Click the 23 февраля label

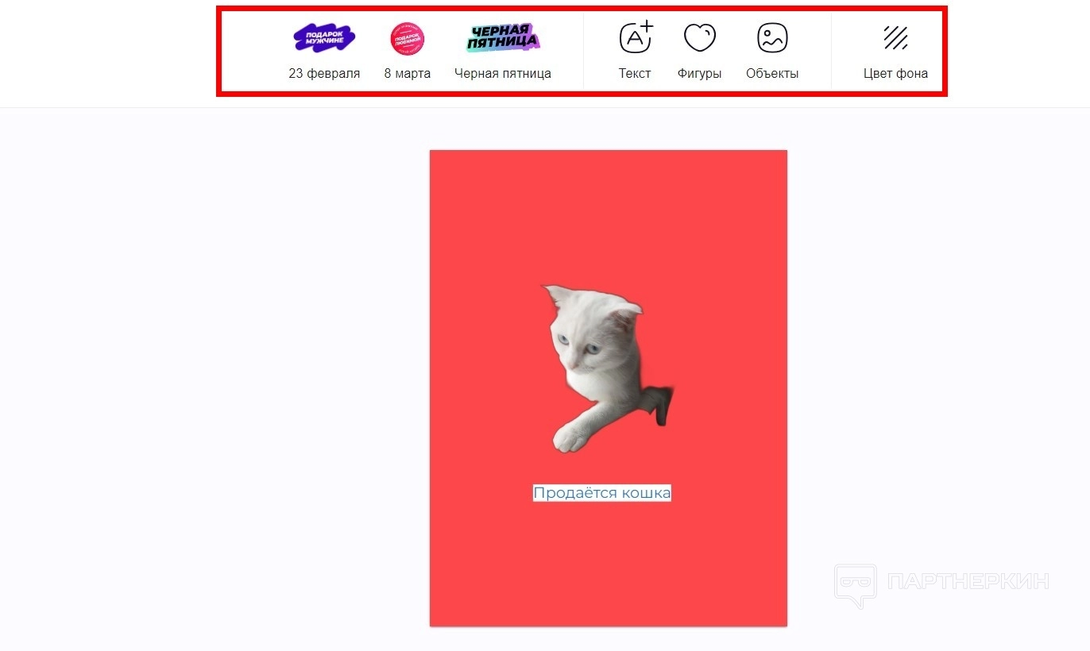[x=324, y=74]
